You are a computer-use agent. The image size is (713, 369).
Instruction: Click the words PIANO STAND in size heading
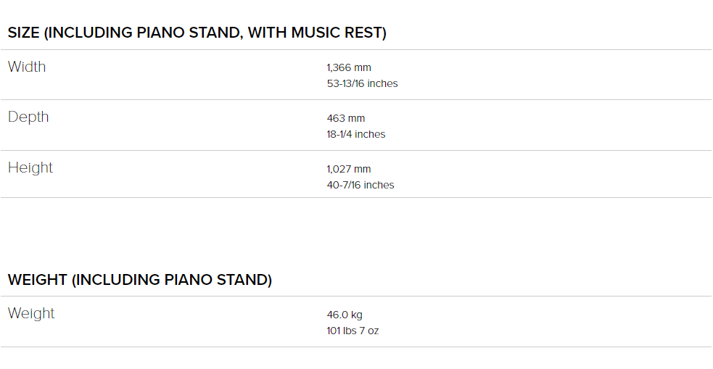coord(189,33)
